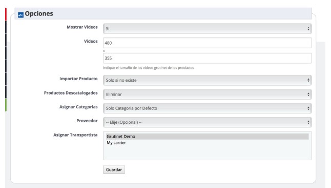Click the Productos Descatalogados label

pyautogui.click(x=71, y=93)
